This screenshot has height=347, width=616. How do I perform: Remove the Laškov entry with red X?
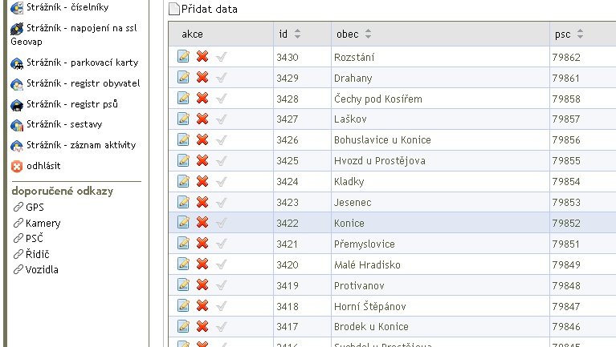pyautogui.click(x=202, y=119)
